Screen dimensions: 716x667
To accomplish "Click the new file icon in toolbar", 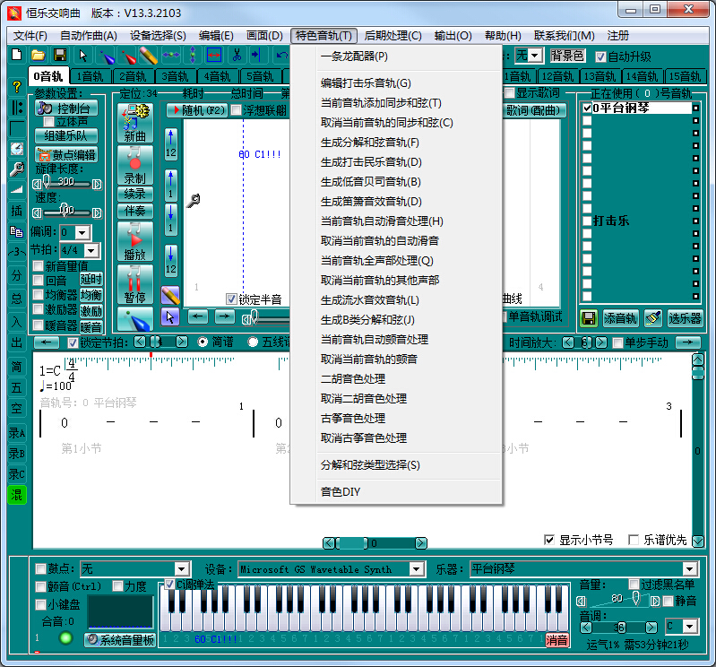I will pos(16,56).
